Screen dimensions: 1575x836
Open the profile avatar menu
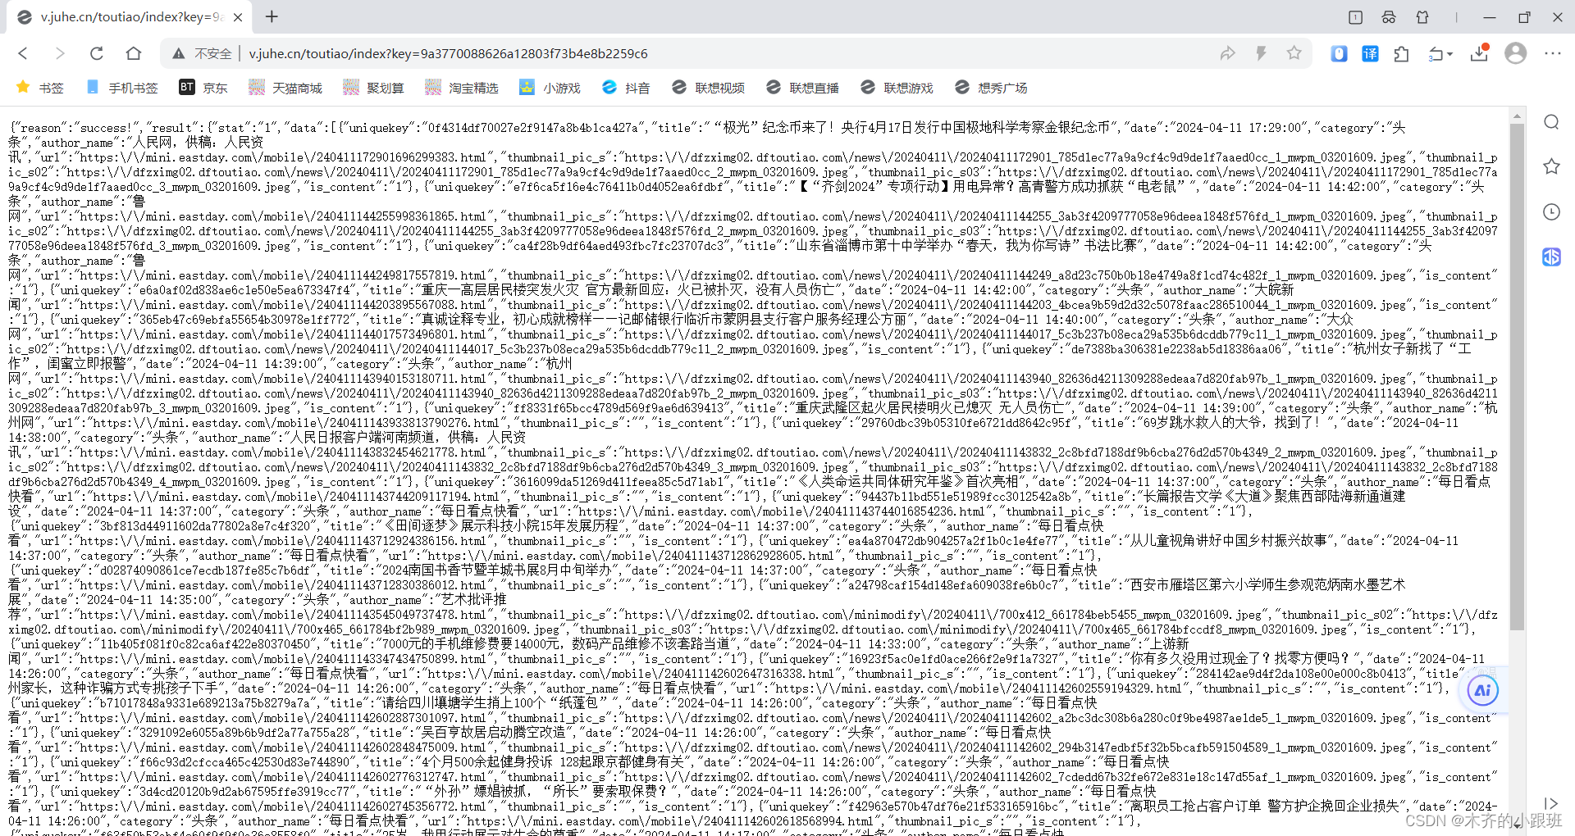point(1515,53)
